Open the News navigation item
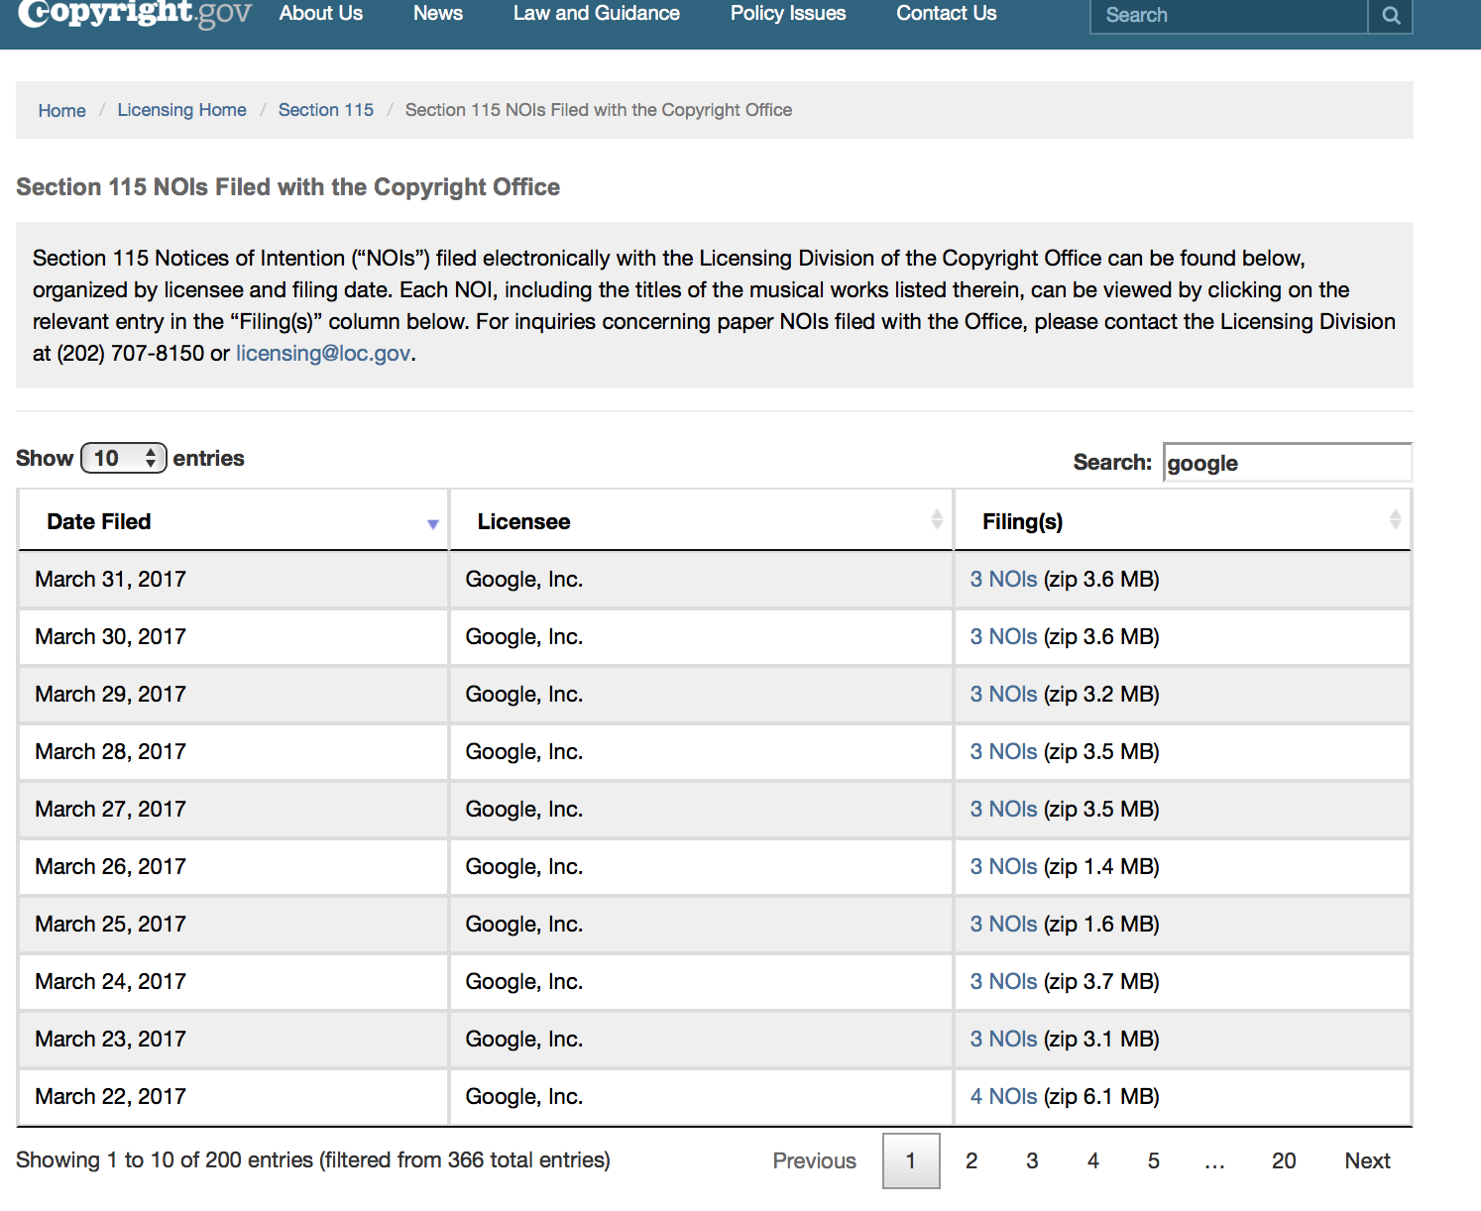The height and width of the screenshot is (1211, 1481). [x=437, y=14]
